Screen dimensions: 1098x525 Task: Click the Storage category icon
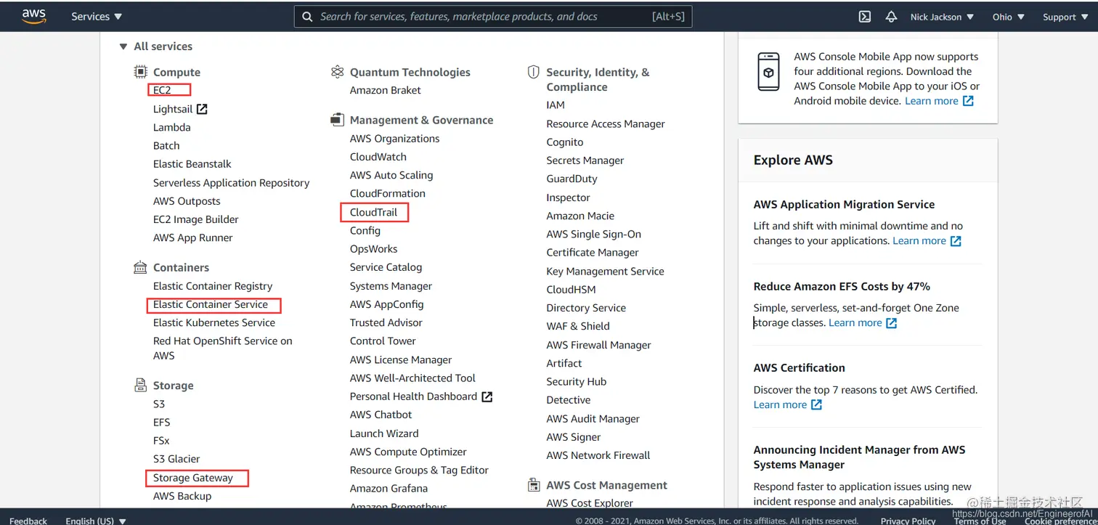[x=140, y=385]
